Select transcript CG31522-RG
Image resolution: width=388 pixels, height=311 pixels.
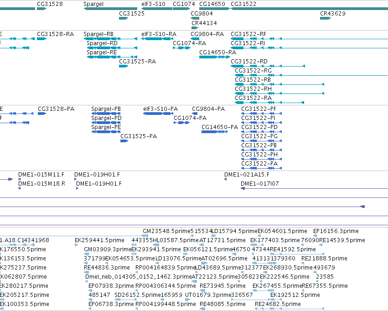coord(311,75)
